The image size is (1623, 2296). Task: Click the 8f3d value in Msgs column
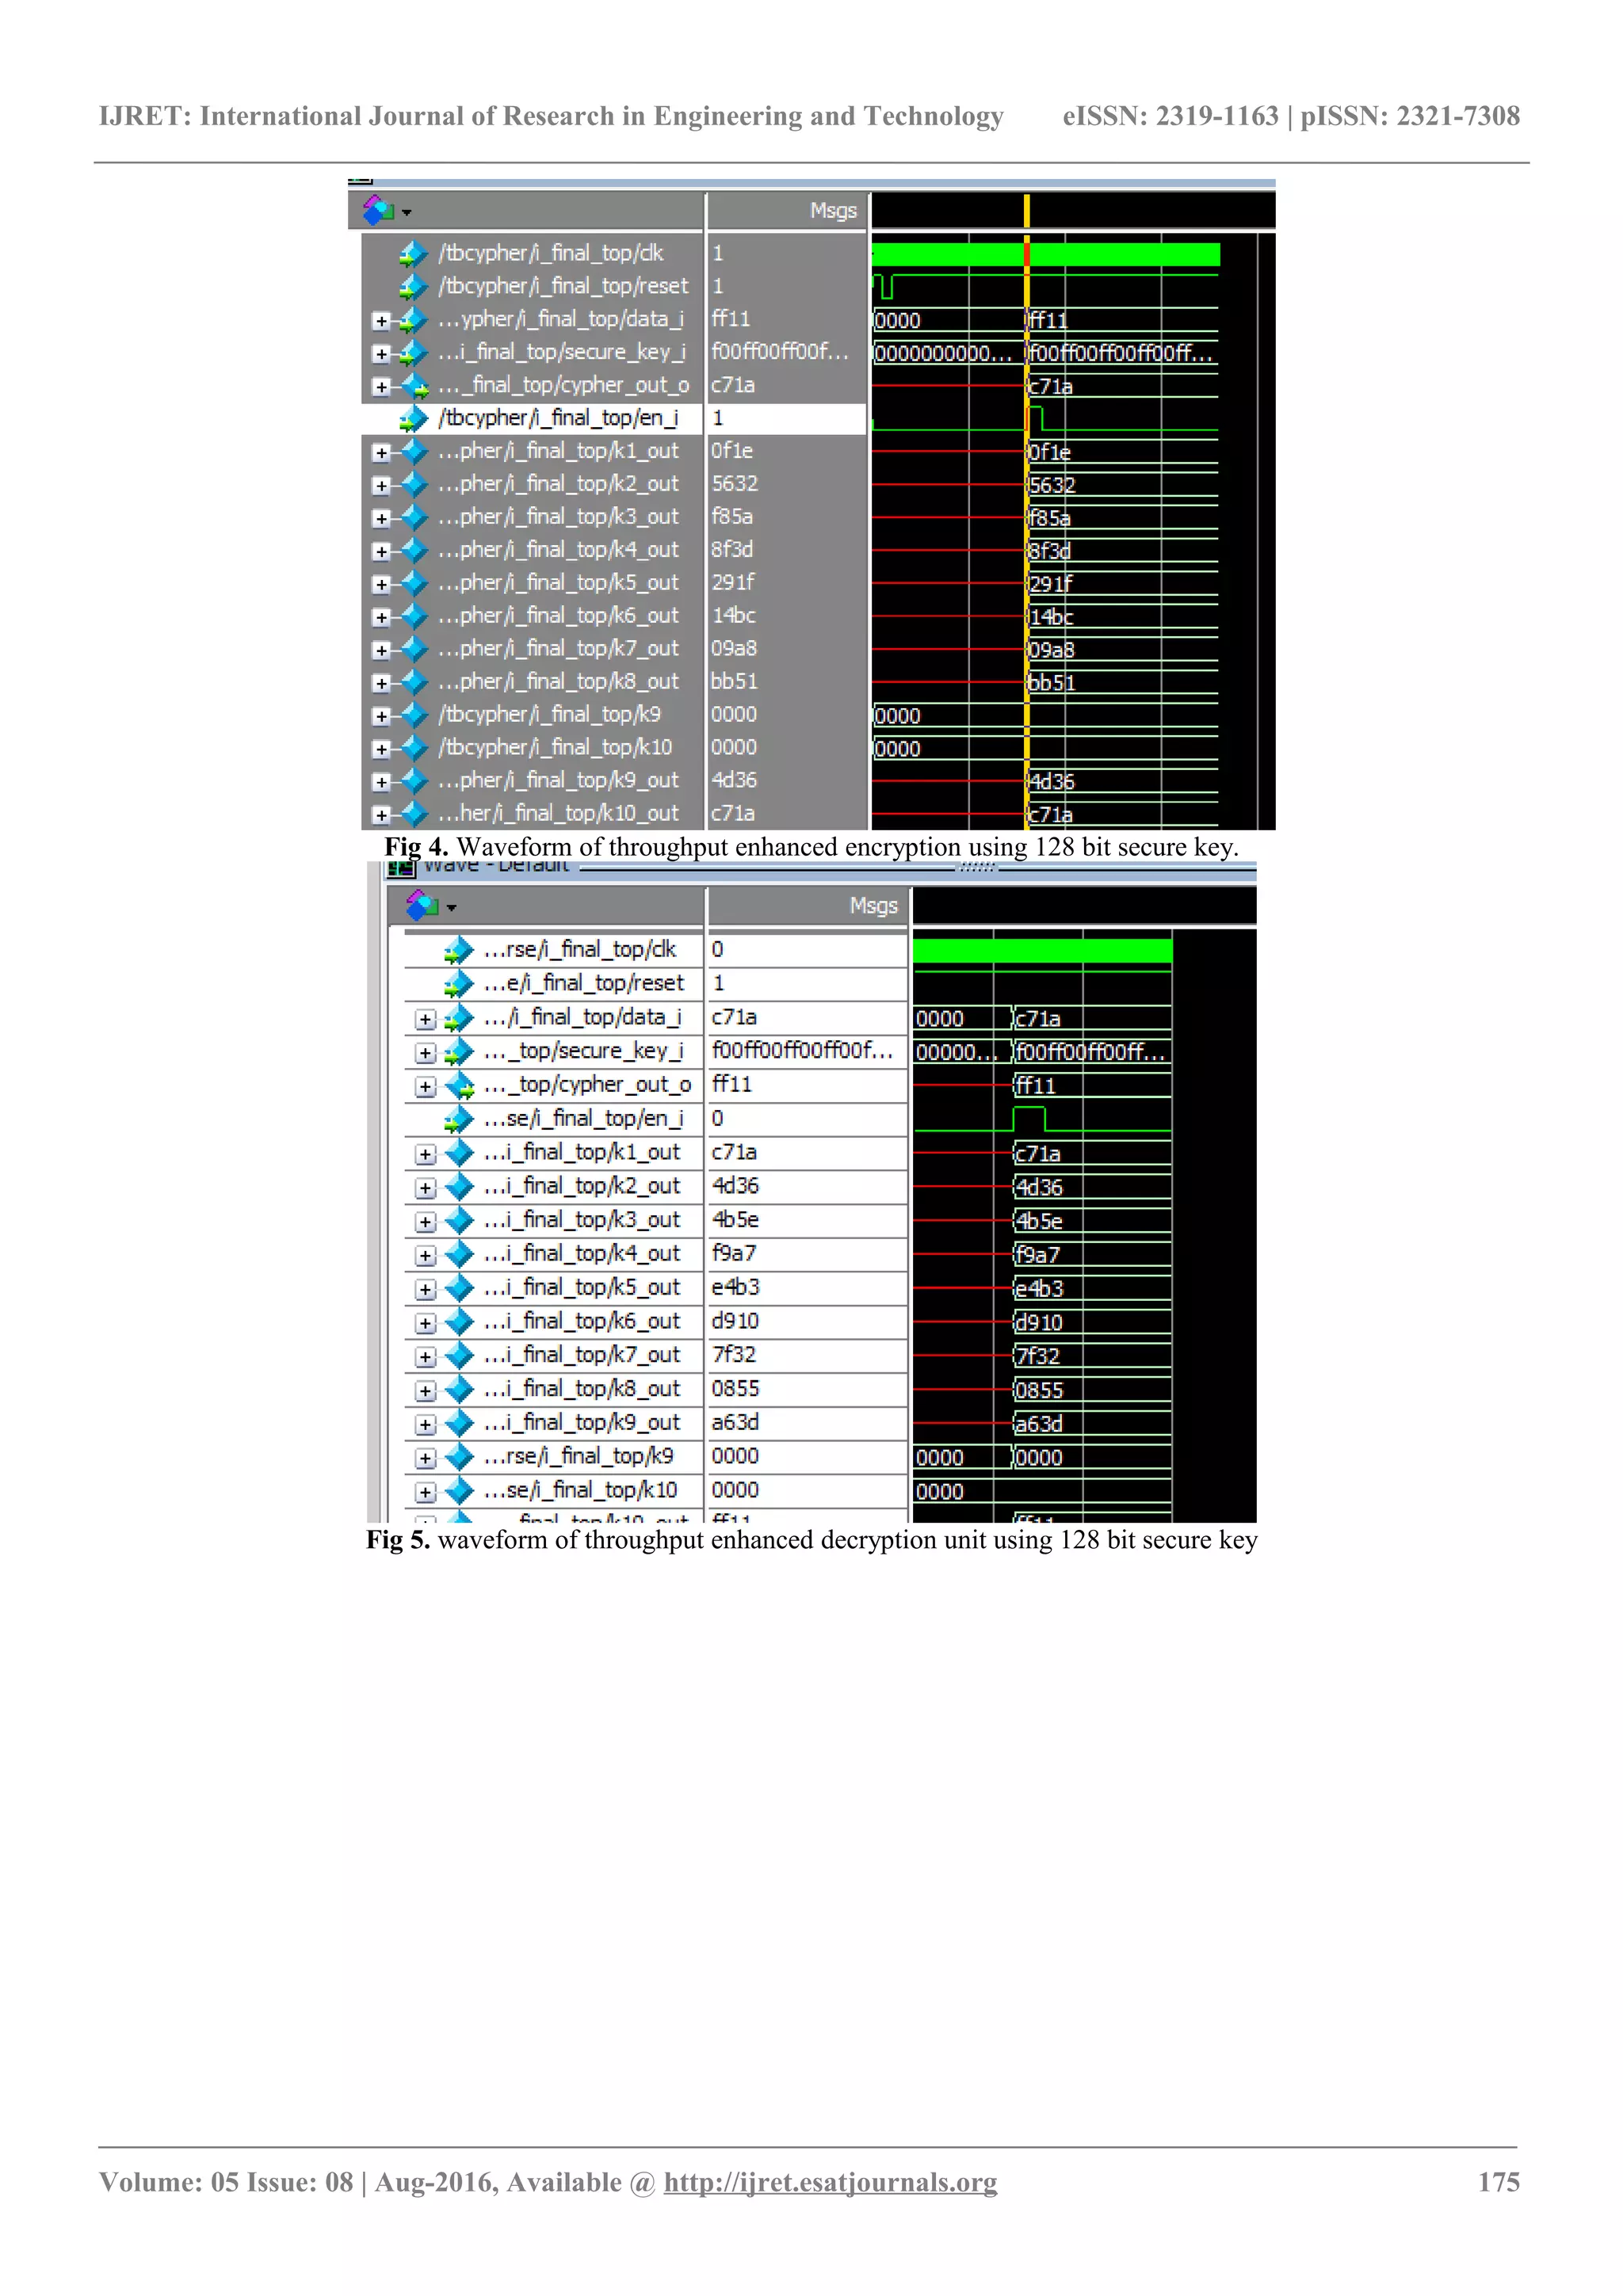[732, 550]
